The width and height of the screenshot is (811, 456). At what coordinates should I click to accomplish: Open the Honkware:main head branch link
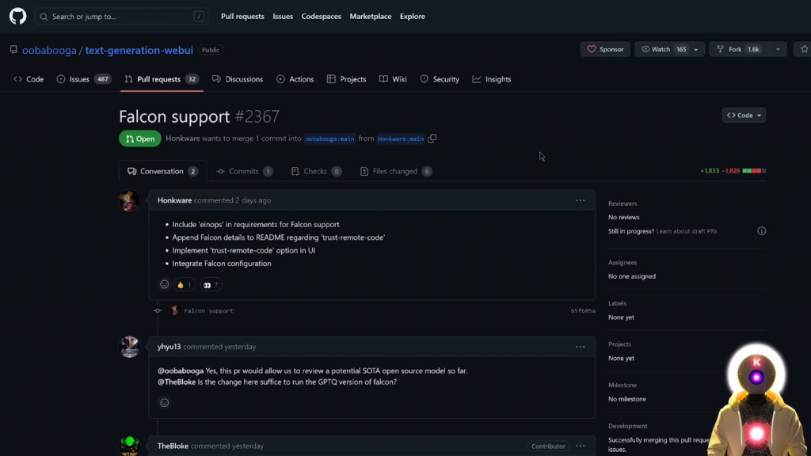click(x=401, y=139)
